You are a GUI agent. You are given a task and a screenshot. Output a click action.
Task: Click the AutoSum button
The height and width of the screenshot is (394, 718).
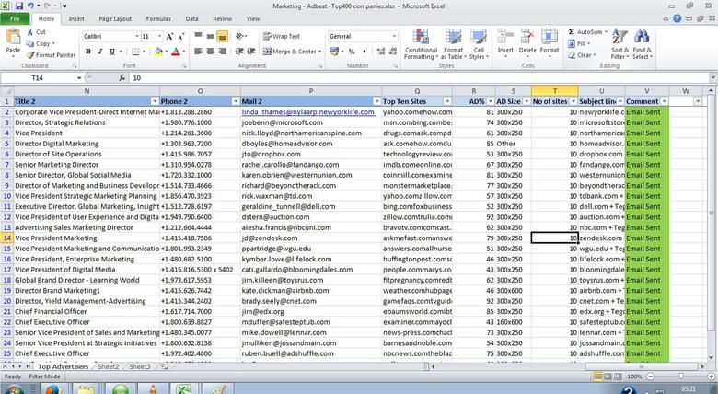586,32
